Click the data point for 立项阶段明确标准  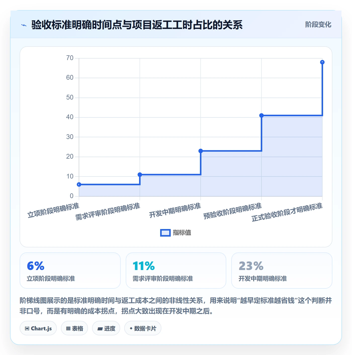point(79,185)
